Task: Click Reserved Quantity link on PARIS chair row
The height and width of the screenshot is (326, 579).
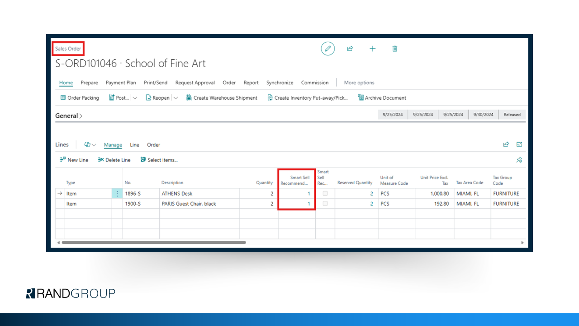Action: pyautogui.click(x=371, y=204)
